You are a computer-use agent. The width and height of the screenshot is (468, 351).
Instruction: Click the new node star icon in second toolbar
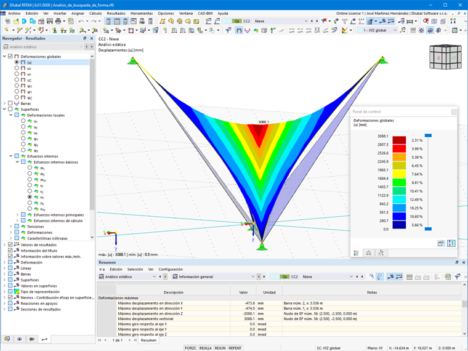point(6,30)
